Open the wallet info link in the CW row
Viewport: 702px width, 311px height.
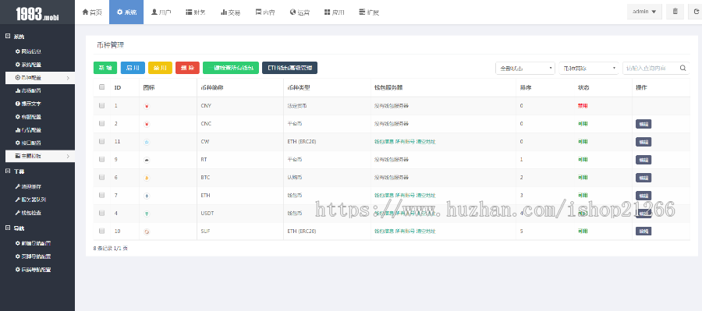pos(384,142)
